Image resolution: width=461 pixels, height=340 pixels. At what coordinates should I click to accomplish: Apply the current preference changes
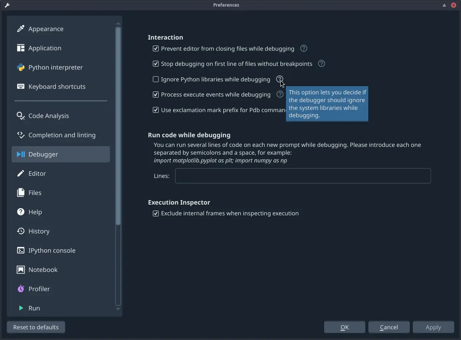click(433, 327)
